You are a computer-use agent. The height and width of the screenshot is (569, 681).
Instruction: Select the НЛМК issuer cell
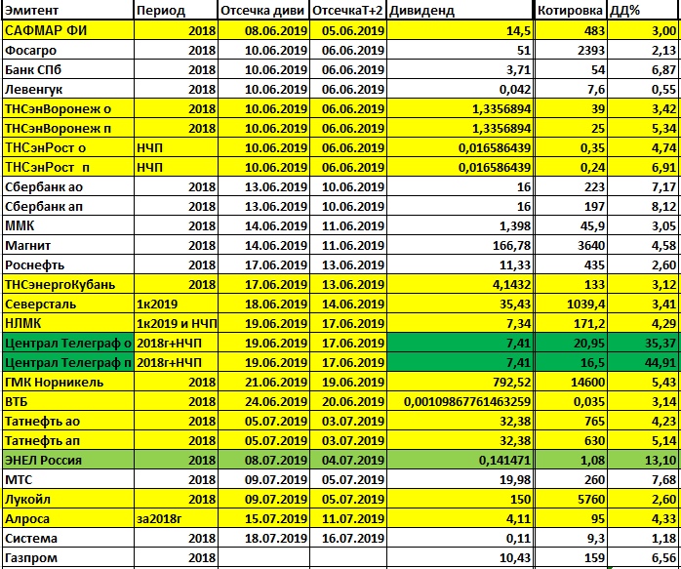coord(68,323)
